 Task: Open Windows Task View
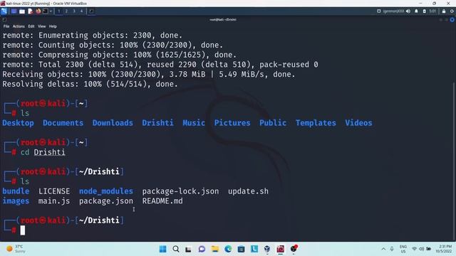pos(188,249)
